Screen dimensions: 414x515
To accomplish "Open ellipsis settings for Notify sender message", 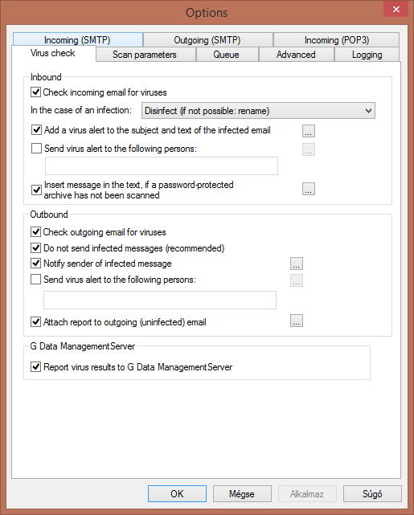I will 297,264.
